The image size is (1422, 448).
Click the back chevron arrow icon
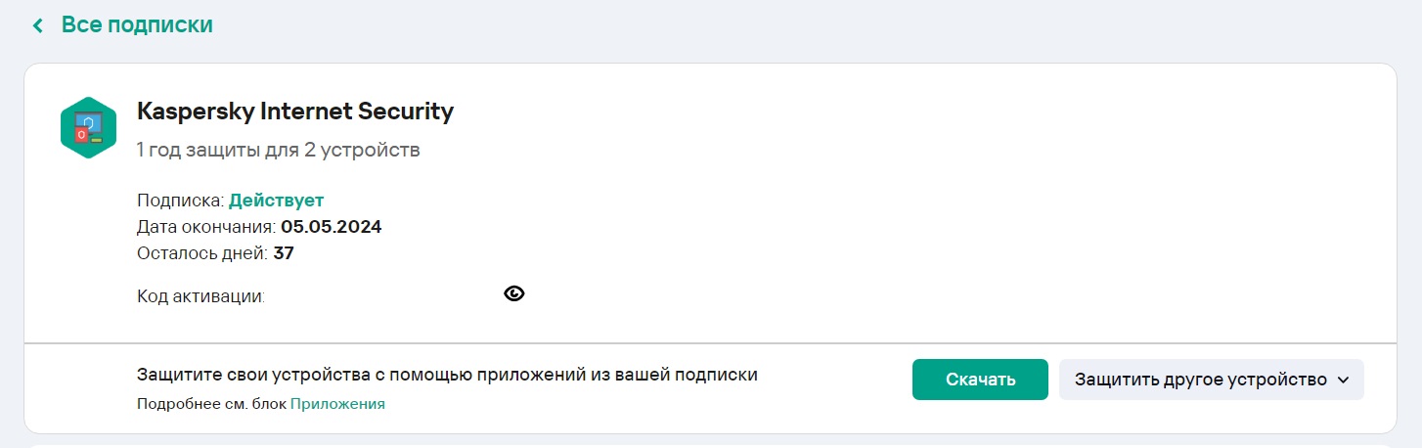point(38,25)
